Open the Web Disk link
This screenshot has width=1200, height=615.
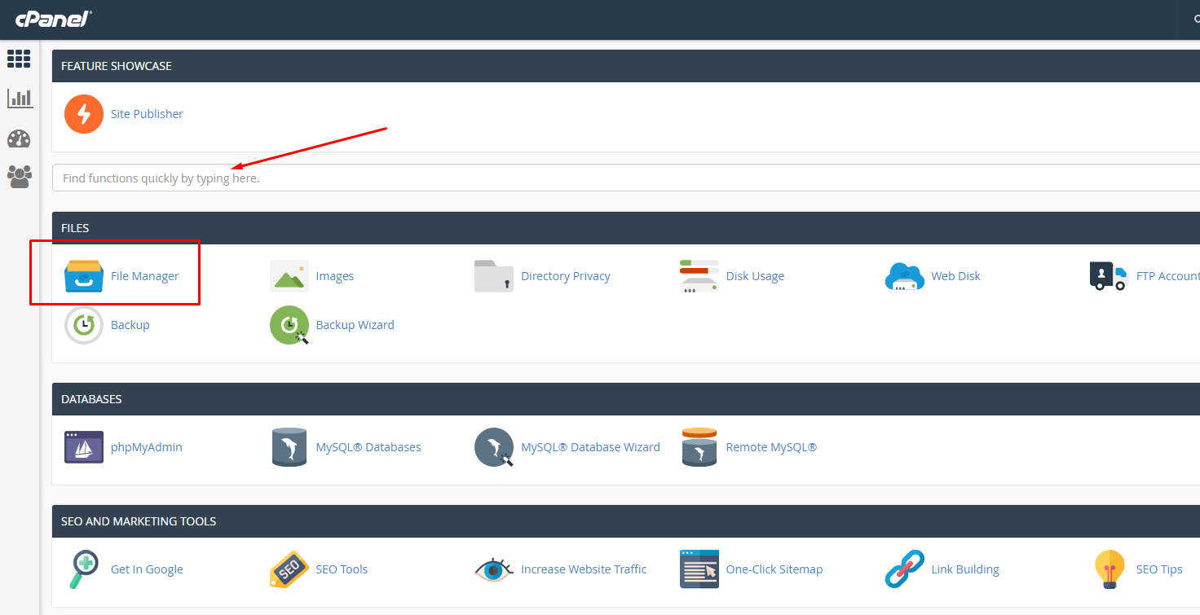956,276
